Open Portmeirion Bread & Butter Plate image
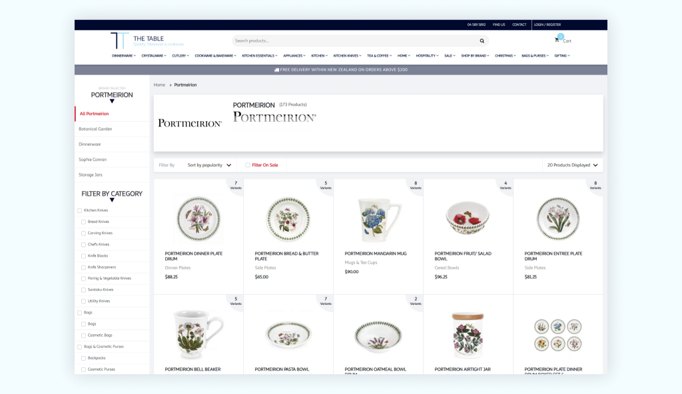Screen dimensions: 682x394 coord(288,219)
